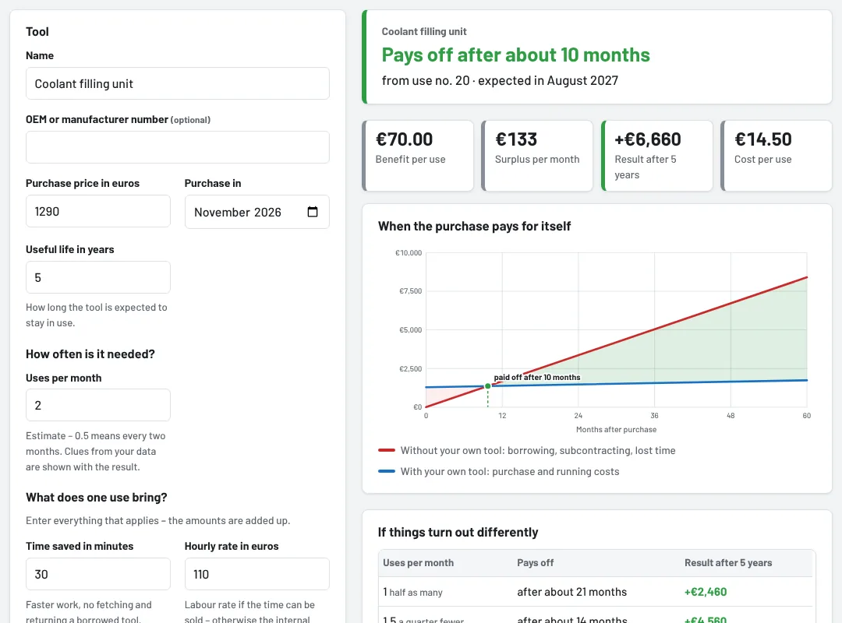Select the November 2026 purchase month field
The image size is (842, 623).
click(x=256, y=212)
